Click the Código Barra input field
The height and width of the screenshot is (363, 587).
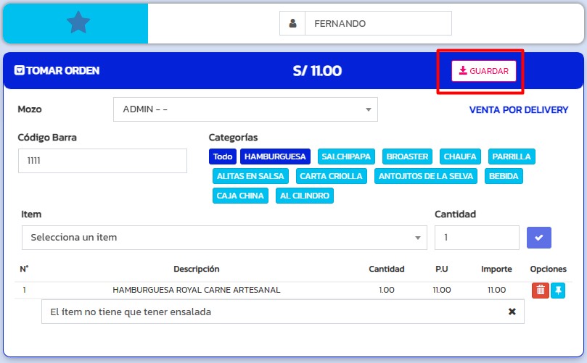[102, 161]
